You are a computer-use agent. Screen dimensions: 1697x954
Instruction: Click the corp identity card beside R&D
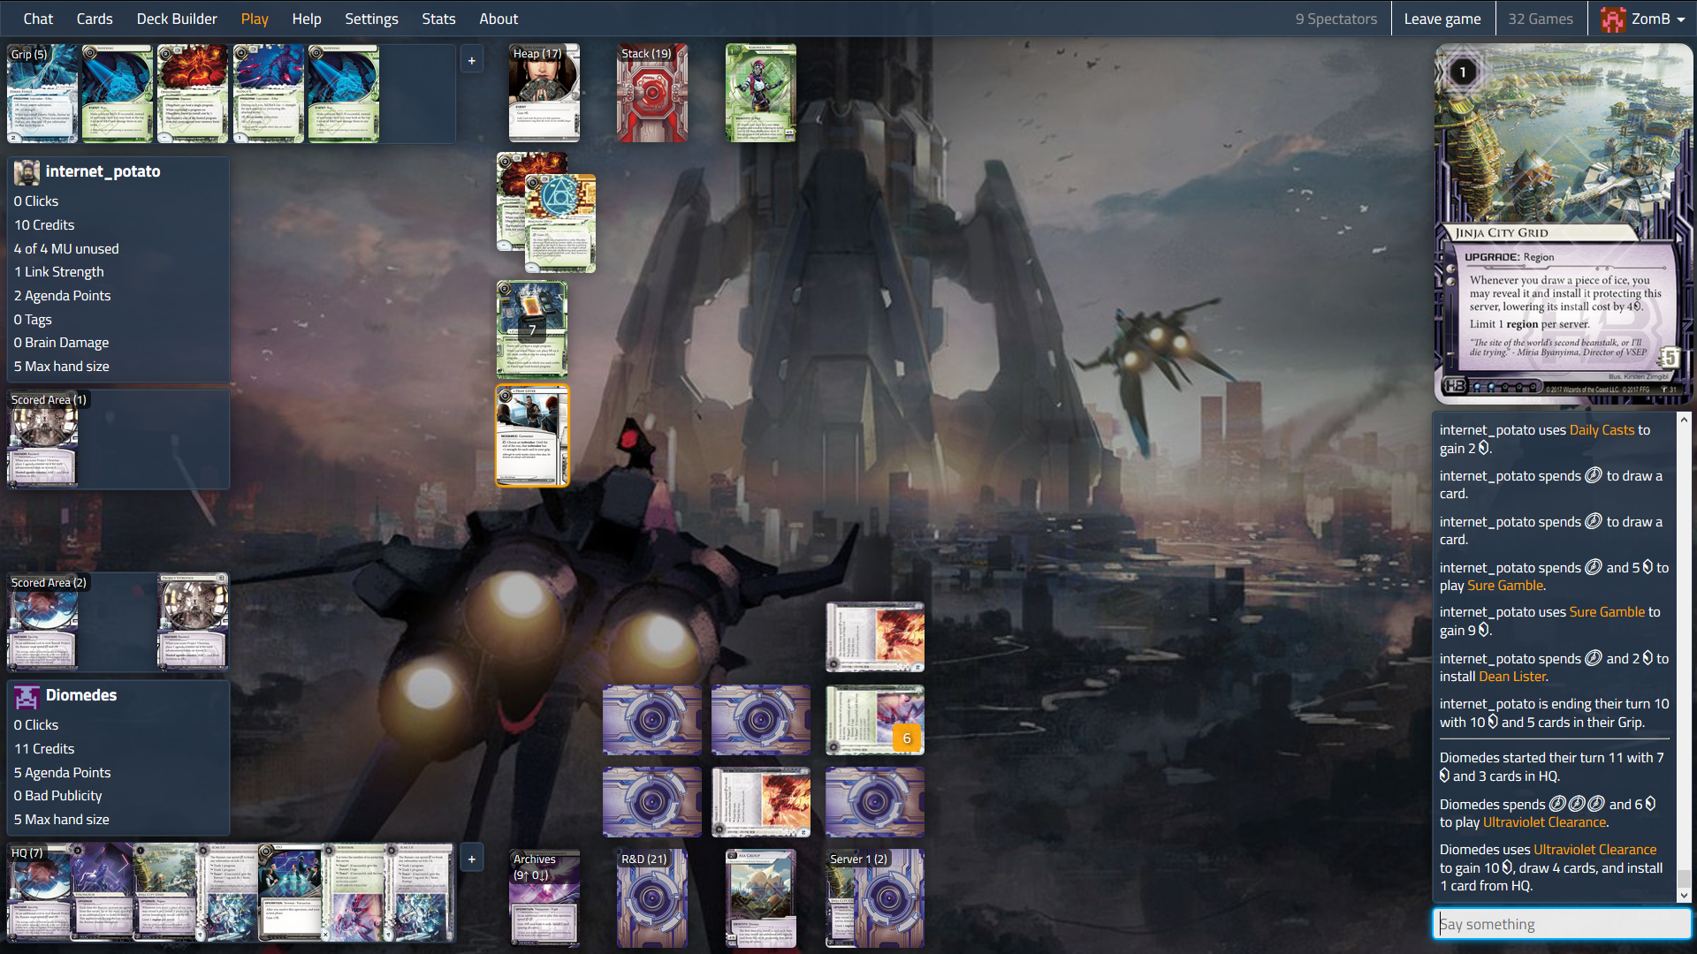coord(761,898)
